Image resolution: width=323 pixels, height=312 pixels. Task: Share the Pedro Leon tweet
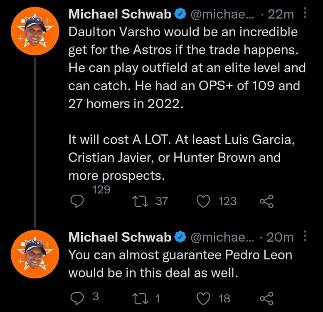click(266, 298)
